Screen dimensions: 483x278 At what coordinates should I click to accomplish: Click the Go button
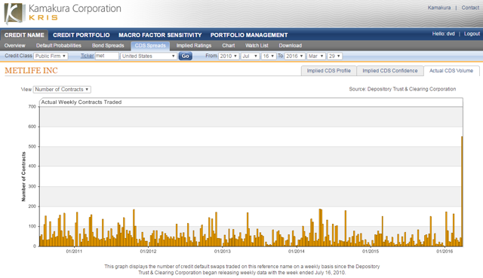[186, 56]
